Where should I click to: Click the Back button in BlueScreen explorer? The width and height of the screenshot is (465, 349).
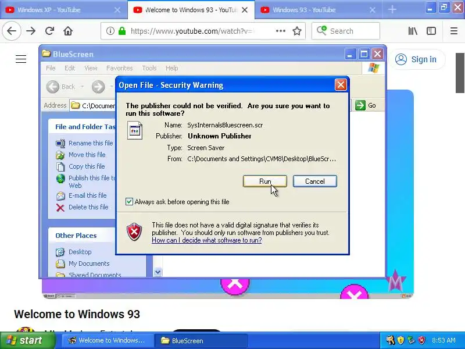point(61,87)
